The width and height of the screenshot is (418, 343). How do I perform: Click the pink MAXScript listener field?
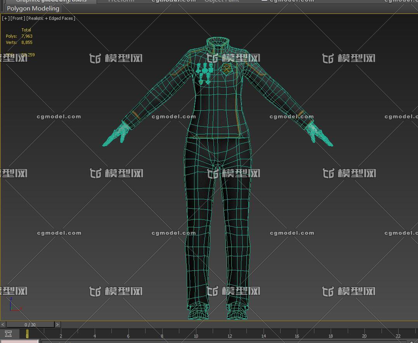[19, 341]
